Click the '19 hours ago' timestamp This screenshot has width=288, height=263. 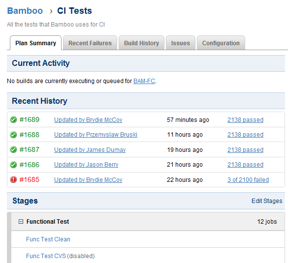[x=185, y=150]
